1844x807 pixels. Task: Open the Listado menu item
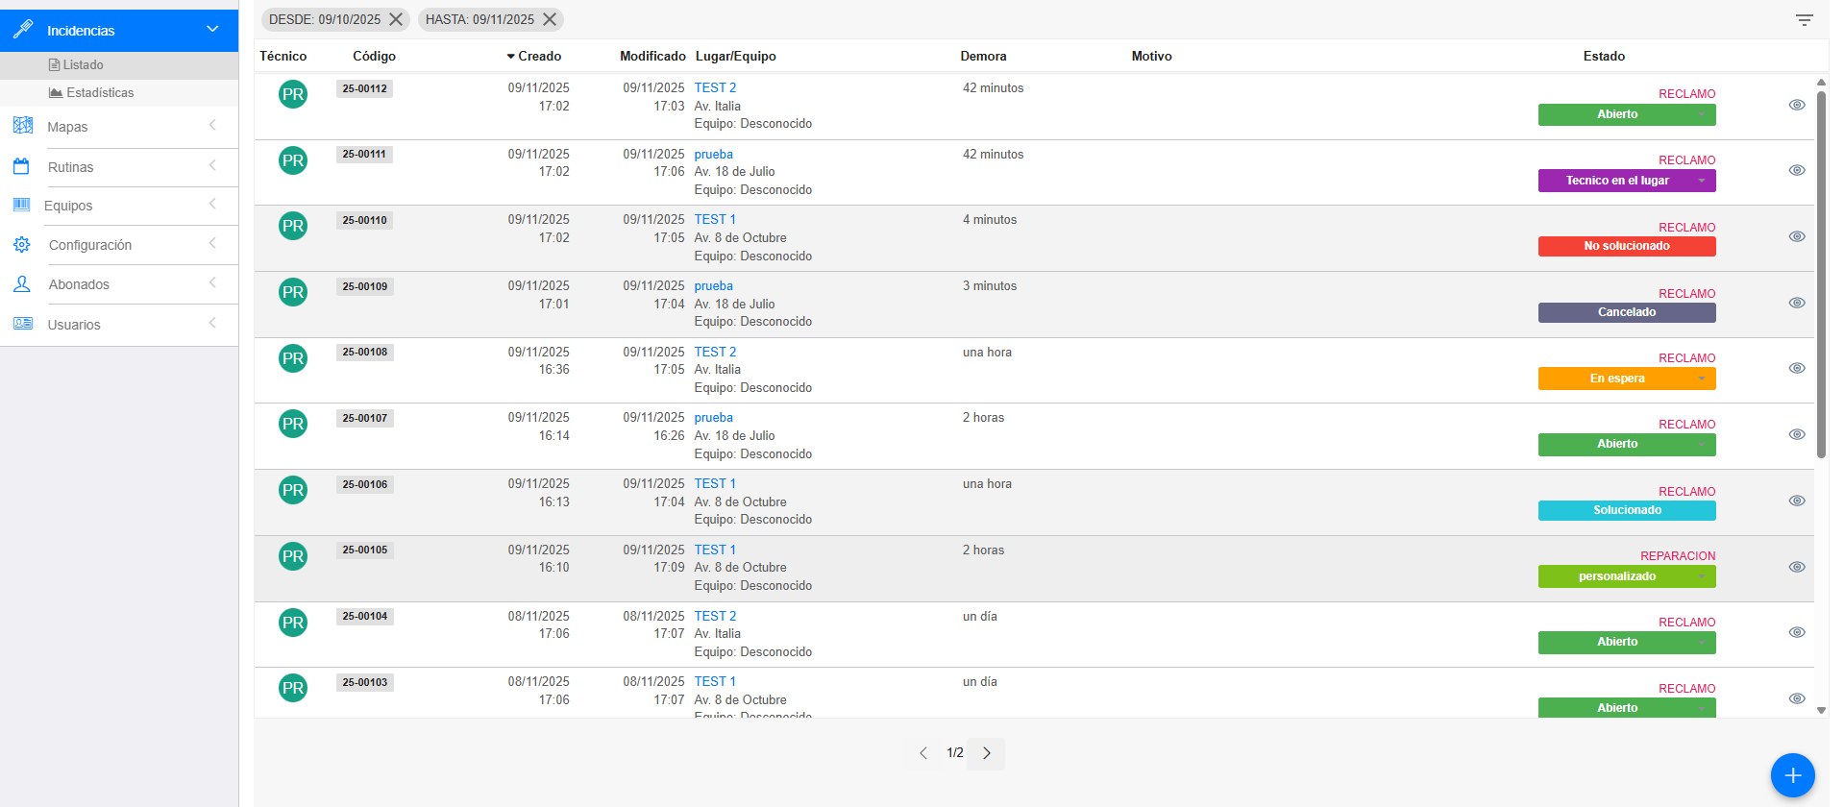tap(119, 65)
